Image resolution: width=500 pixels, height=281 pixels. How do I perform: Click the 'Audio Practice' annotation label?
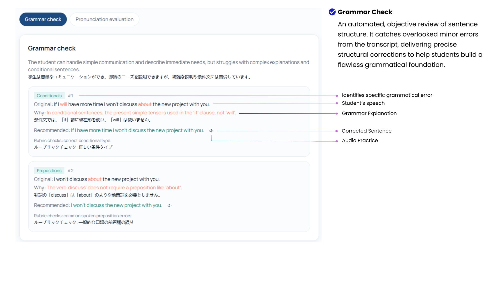tap(360, 140)
